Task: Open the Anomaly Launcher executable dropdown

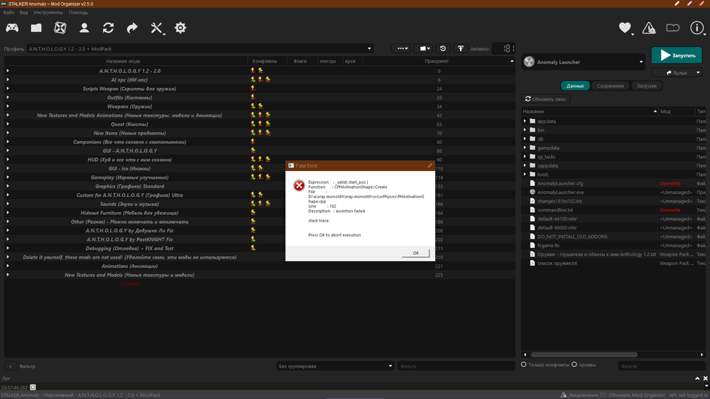Action: click(583, 62)
